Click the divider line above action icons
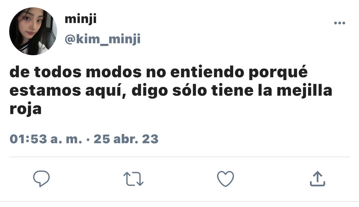This screenshot has height=207, width=359. 179,157
